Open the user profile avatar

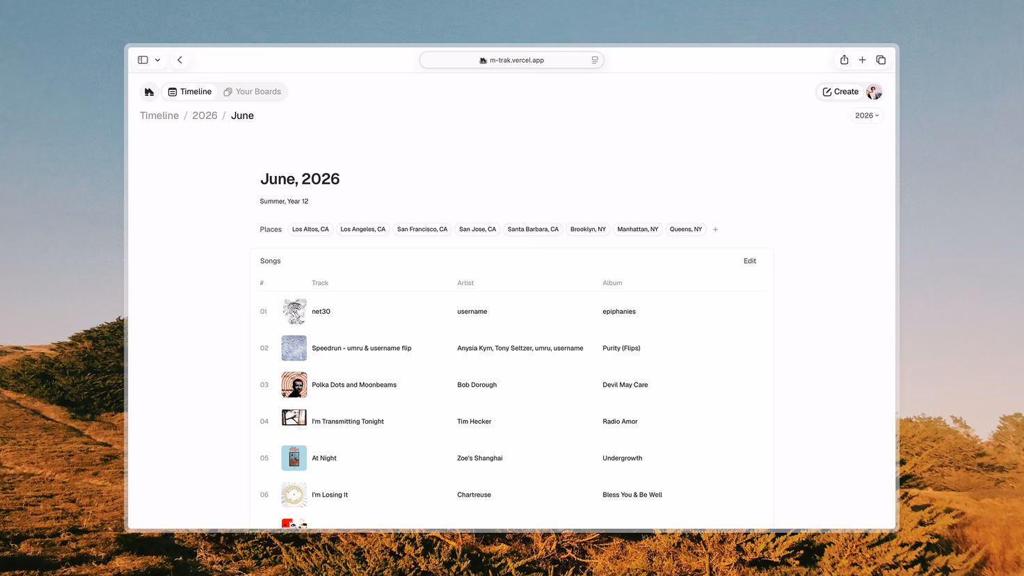[x=874, y=92]
